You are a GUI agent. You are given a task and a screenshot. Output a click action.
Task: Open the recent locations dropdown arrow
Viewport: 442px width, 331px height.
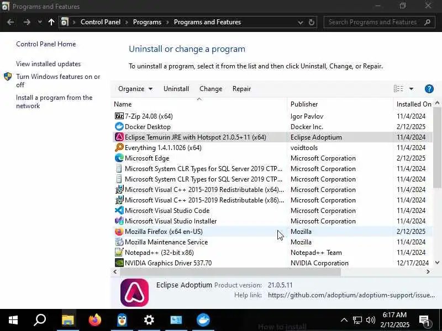(40, 22)
